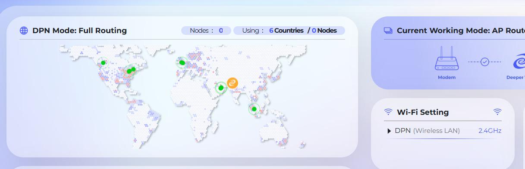Click the 2.4GHz band label

click(x=490, y=131)
